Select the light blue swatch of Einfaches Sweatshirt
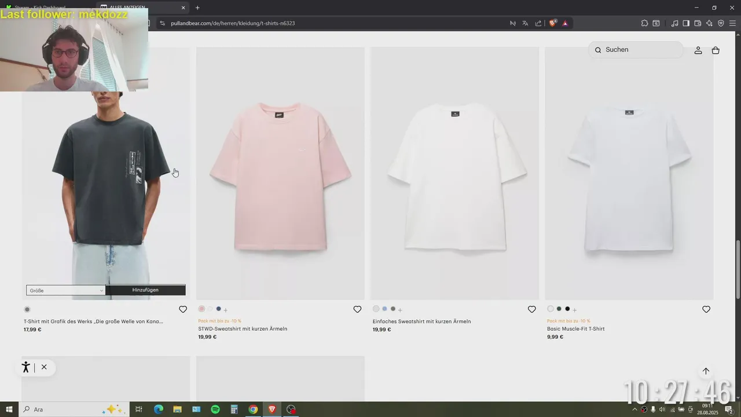This screenshot has height=417, width=741. pos(384,309)
